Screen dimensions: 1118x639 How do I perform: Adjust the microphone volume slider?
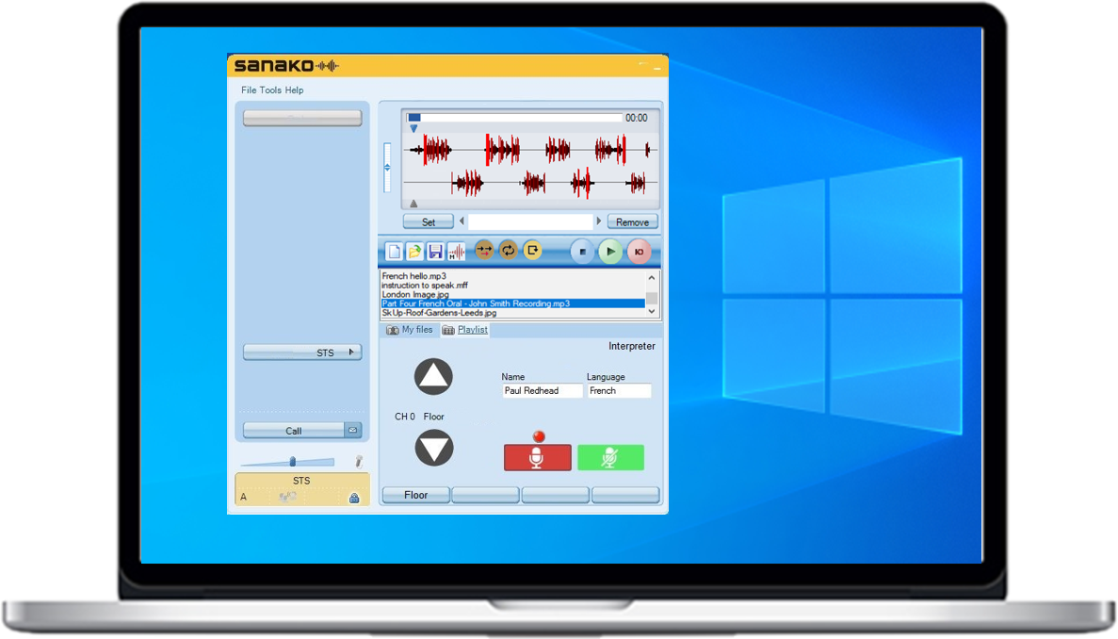pyautogui.click(x=293, y=461)
